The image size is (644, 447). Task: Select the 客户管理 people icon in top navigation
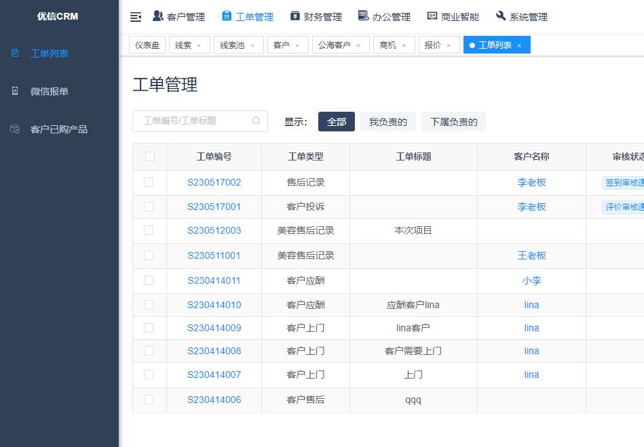point(156,16)
